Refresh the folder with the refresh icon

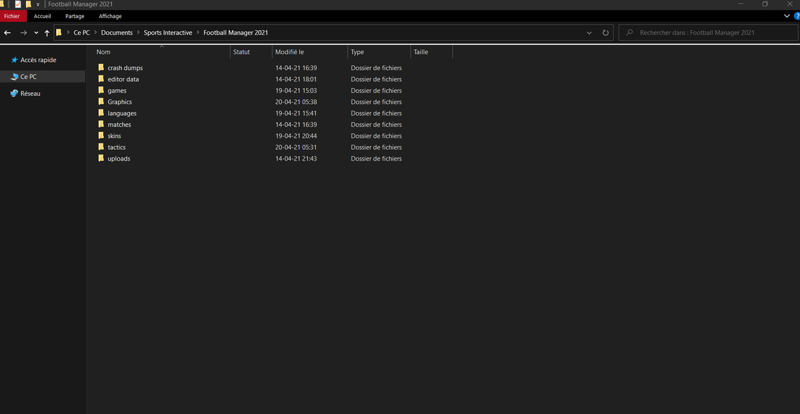[605, 33]
